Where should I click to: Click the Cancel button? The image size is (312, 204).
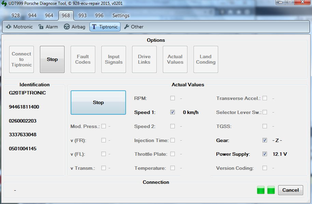(x=290, y=190)
